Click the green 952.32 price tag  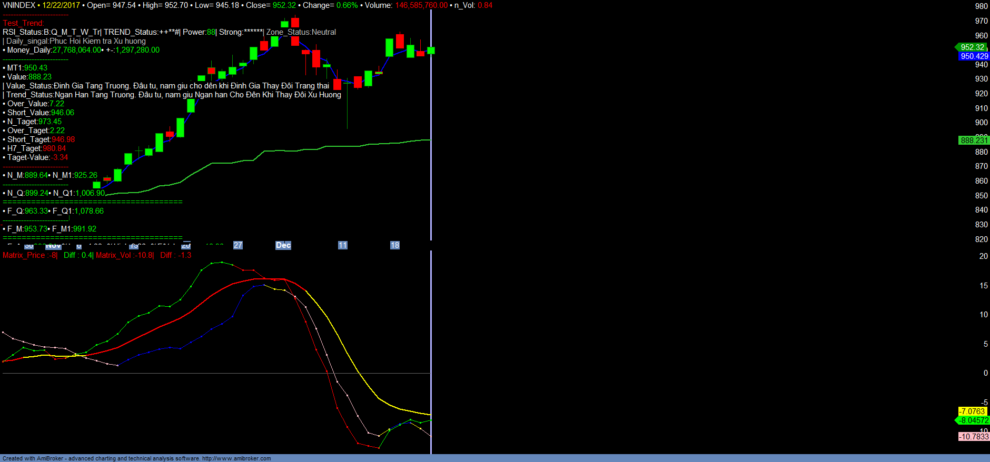click(x=972, y=47)
